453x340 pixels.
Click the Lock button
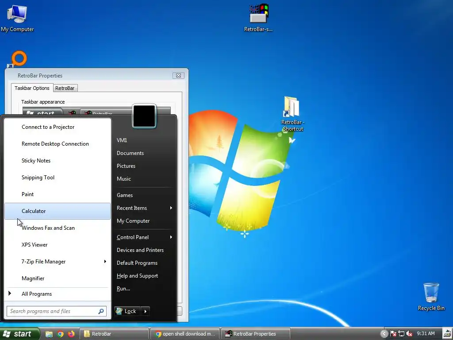tap(127, 311)
